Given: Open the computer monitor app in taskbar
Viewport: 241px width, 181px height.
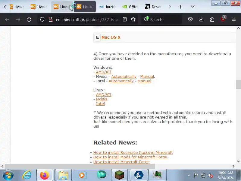Looking at the screenshot, I should 158,175.
